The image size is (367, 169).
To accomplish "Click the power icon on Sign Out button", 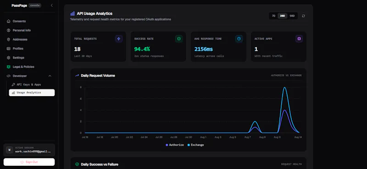I will [x=22, y=162].
